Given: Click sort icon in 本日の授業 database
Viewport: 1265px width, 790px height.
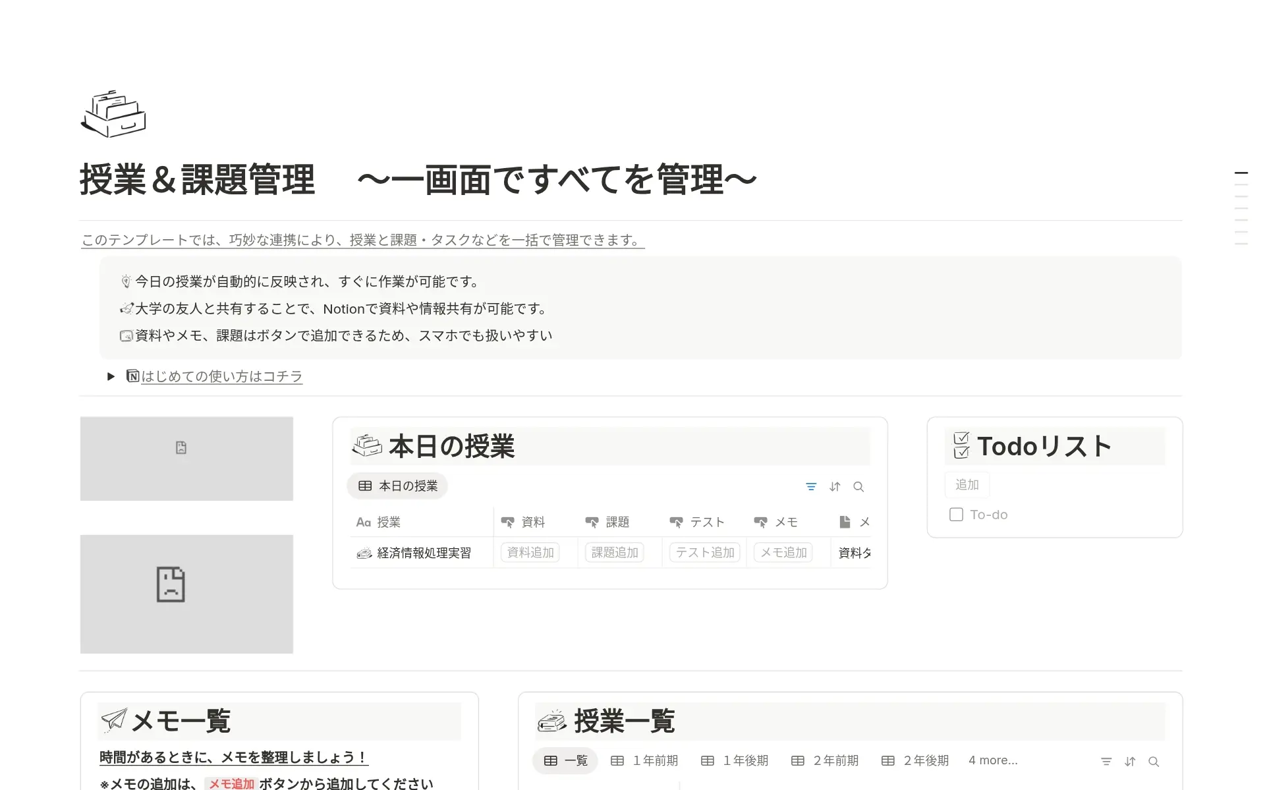Looking at the screenshot, I should click(835, 487).
